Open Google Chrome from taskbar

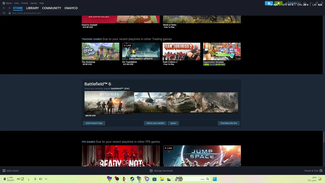[x=139, y=179]
